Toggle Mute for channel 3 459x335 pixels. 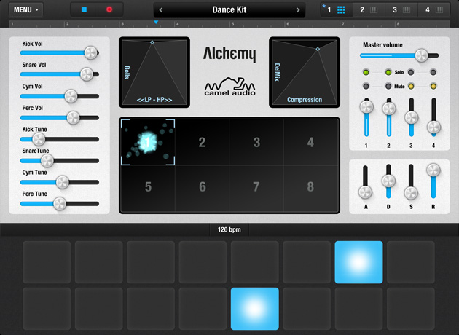pyautogui.click(x=411, y=87)
